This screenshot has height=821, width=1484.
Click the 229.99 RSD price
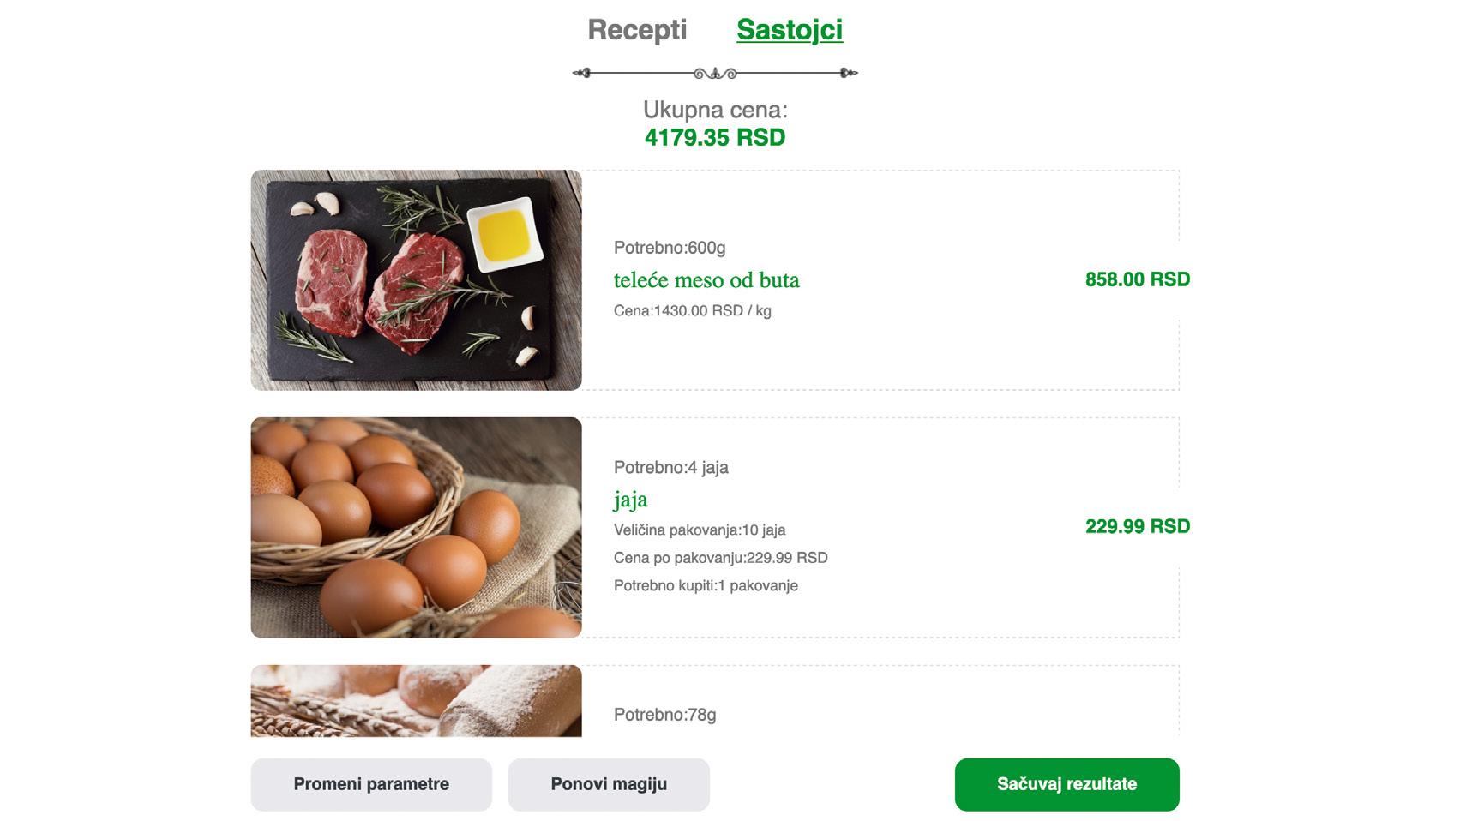pos(1137,526)
